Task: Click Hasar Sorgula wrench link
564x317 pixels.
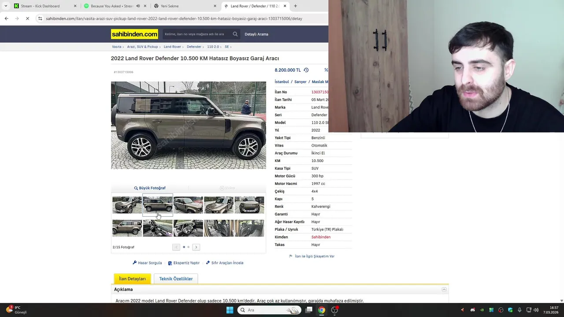Action: coord(147,263)
